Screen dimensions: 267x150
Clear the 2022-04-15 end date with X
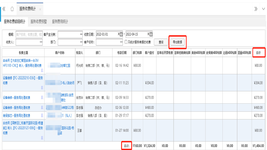pos(148,34)
